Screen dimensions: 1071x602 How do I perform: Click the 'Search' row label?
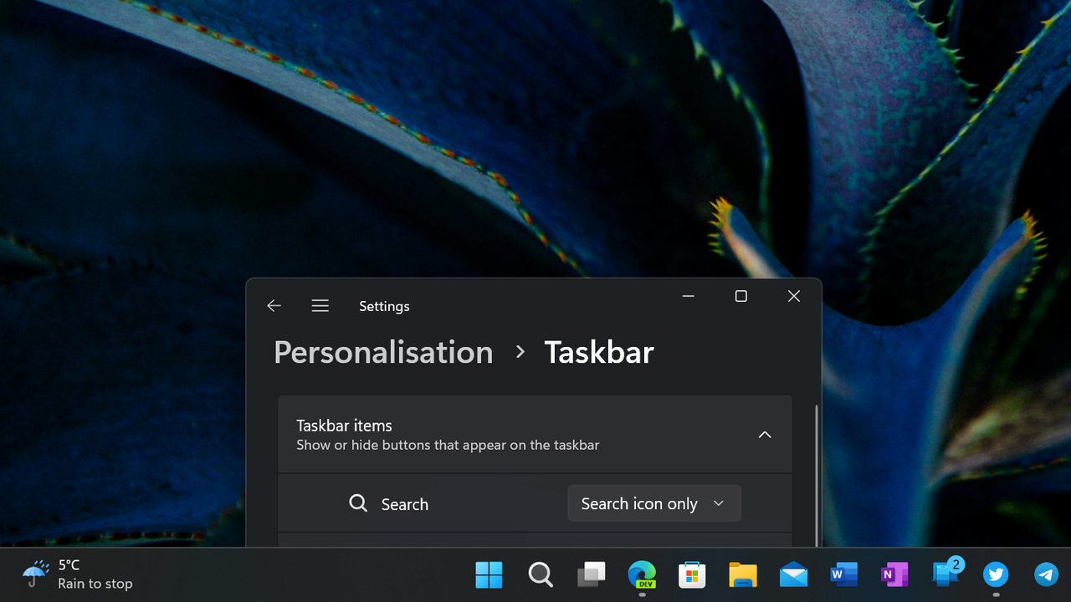pyautogui.click(x=405, y=504)
